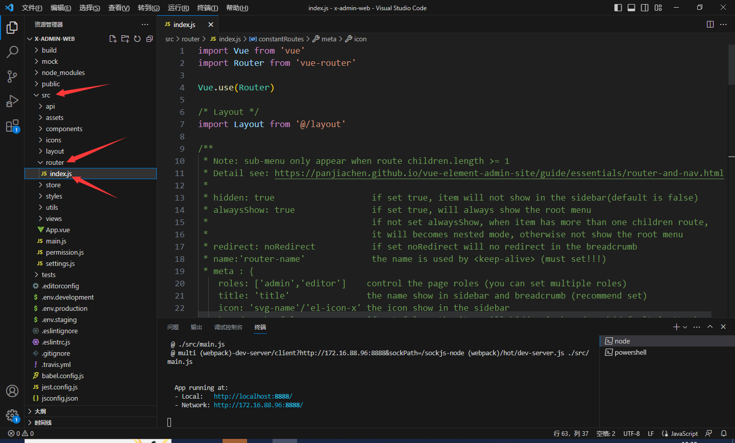Open the 文件(F) menu
735x443 pixels.
(x=32, y=8)
